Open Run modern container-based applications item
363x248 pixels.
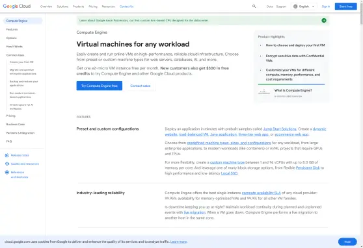coord(23,95)
